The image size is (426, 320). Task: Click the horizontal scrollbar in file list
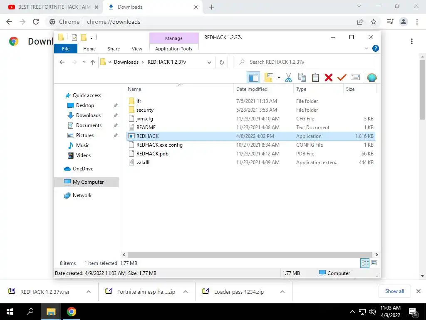[x=250, y=255]
